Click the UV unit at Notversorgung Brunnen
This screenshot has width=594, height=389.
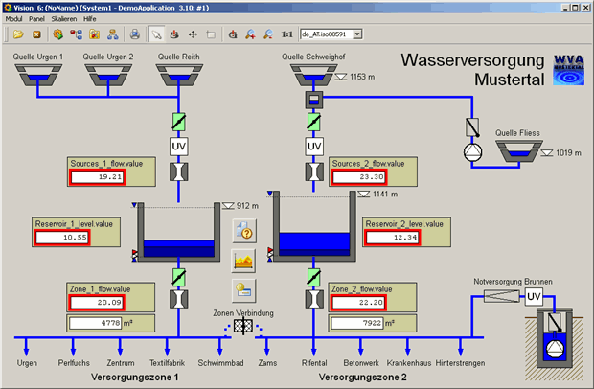[x=534, y=297]
